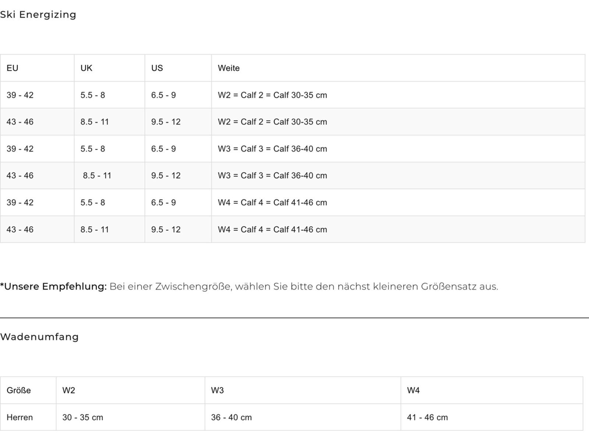This screenshot has height=441, width=589.
Task: Select the US column header
Action: point(178,68)
